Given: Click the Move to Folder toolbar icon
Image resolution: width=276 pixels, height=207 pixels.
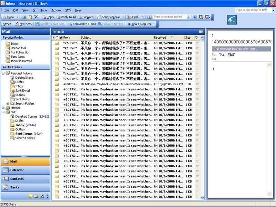Looking at the screenshot, I should (30, 17).
